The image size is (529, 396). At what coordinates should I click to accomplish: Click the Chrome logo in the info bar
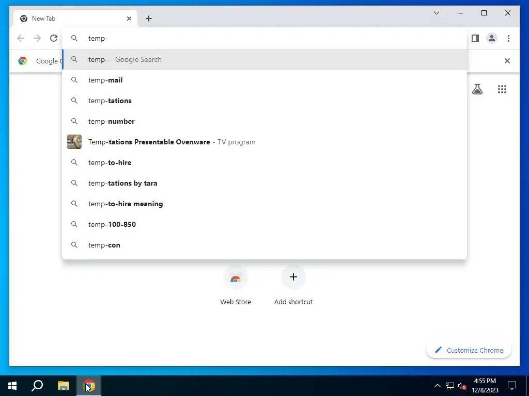(23, 61)
